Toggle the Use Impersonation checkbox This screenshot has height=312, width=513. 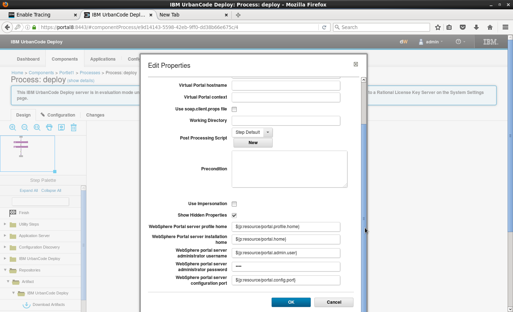coord(234,204)
